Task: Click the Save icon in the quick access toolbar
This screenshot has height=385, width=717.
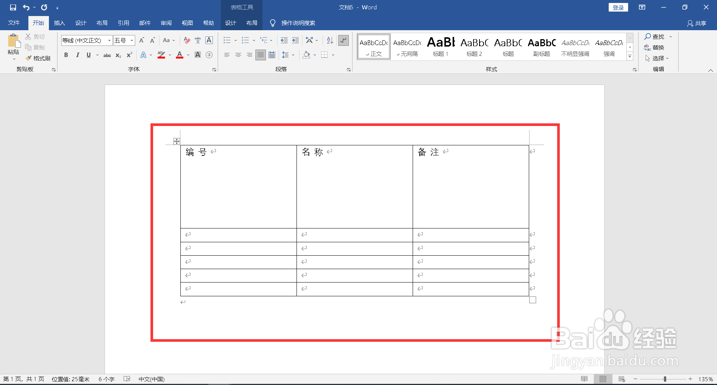Action: tap(13, 7)
